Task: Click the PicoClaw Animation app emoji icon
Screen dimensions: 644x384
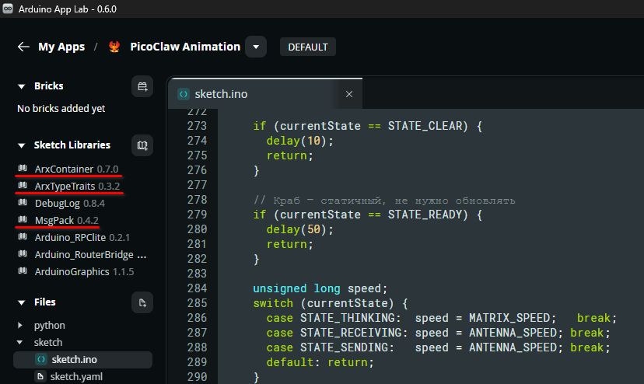Action: [x=114, y=47]
